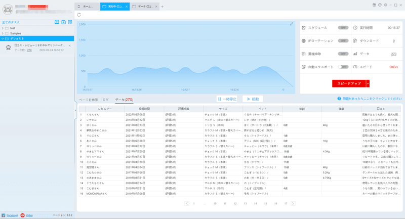Click the 起動 button
This screenshot has width=405, height=219.
tap(253, 99)
